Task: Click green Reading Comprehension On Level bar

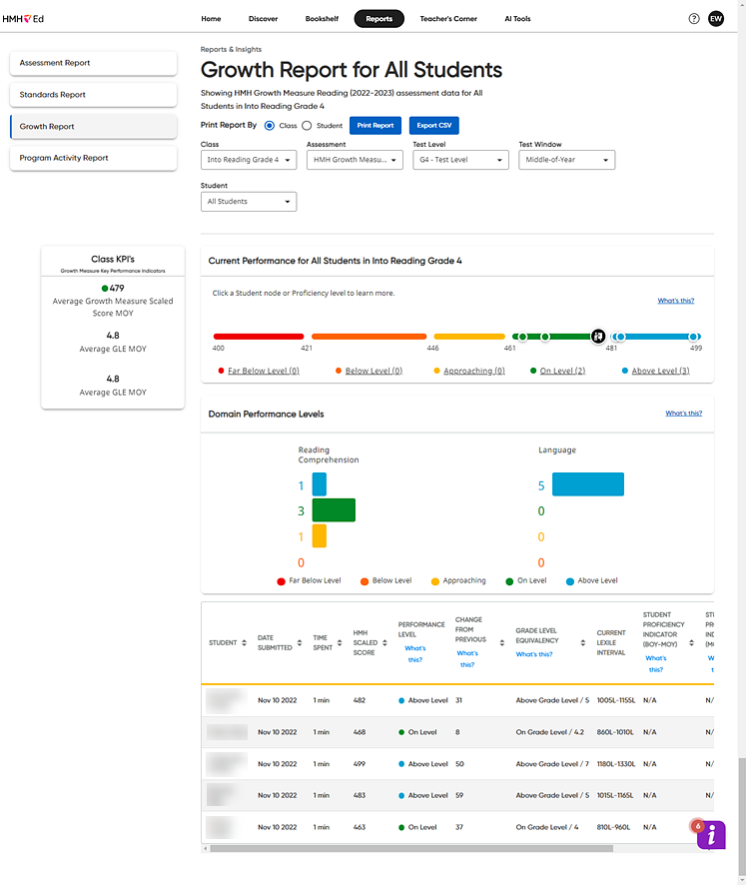Action: click(x=334, y=510)
